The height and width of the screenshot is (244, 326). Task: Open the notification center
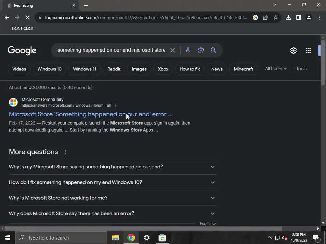[x=316, y=238]
